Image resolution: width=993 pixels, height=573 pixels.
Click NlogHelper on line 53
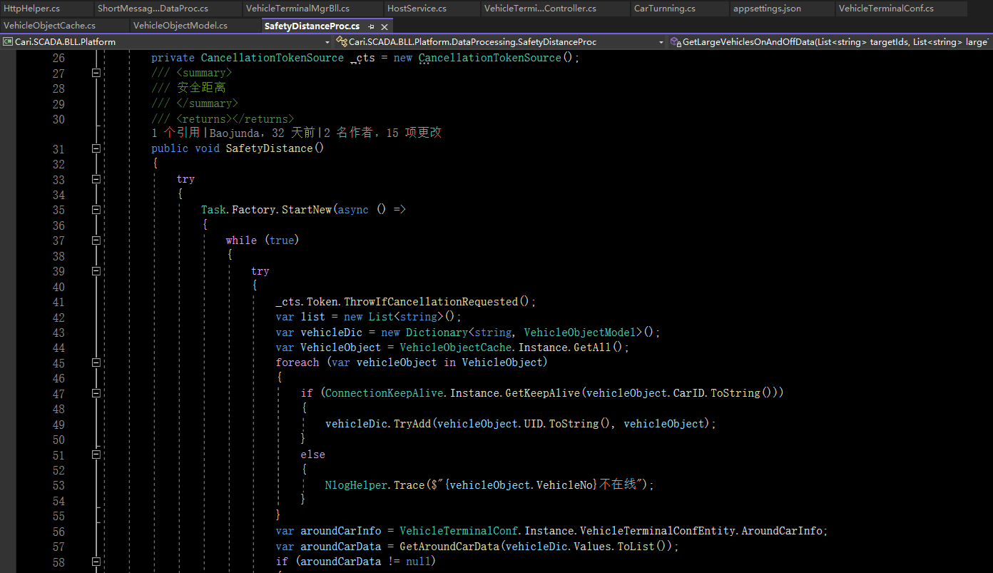[x=356, y=485]
